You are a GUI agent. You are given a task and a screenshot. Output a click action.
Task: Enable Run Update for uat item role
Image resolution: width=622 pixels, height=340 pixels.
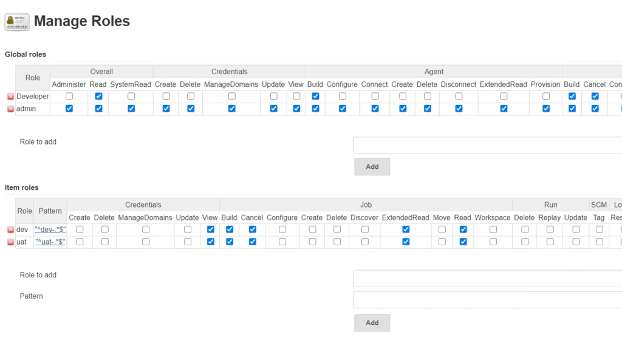[x=576, y=241]
